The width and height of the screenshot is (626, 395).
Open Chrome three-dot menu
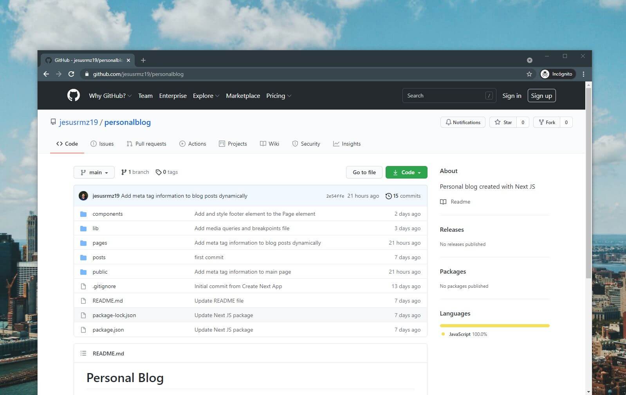[583, 74]
